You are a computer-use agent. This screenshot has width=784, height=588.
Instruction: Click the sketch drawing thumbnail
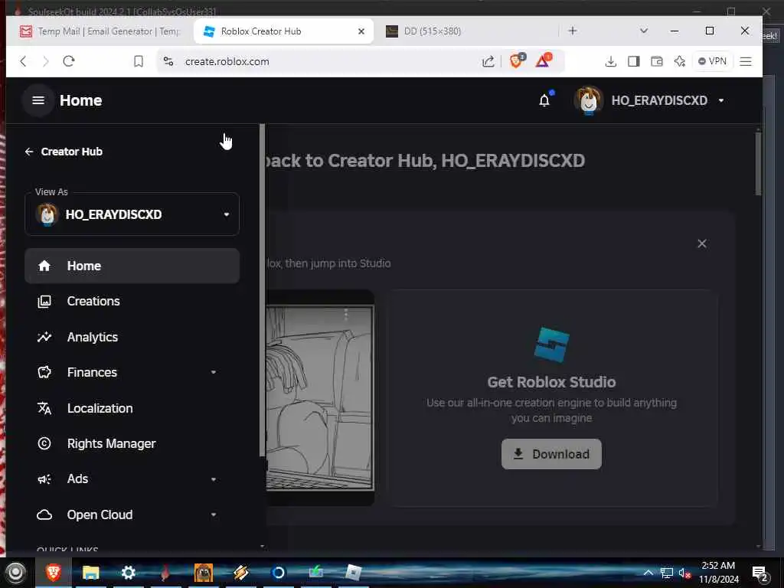click(320, 398)
